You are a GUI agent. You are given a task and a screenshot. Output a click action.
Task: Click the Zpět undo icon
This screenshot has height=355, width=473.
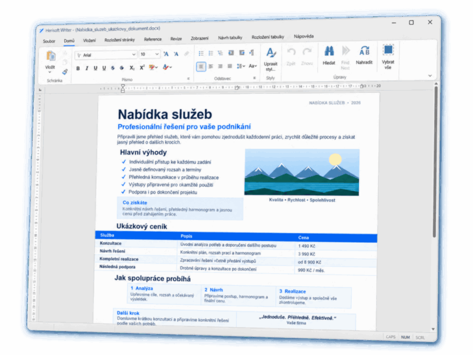(x=291, y=52)
